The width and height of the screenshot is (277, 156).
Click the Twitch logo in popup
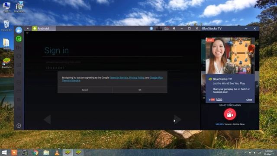[219, 100]
